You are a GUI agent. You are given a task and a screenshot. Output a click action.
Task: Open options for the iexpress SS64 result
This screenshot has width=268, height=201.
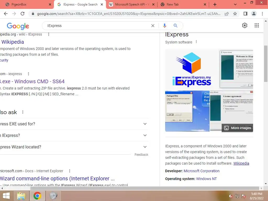[29, 74]
